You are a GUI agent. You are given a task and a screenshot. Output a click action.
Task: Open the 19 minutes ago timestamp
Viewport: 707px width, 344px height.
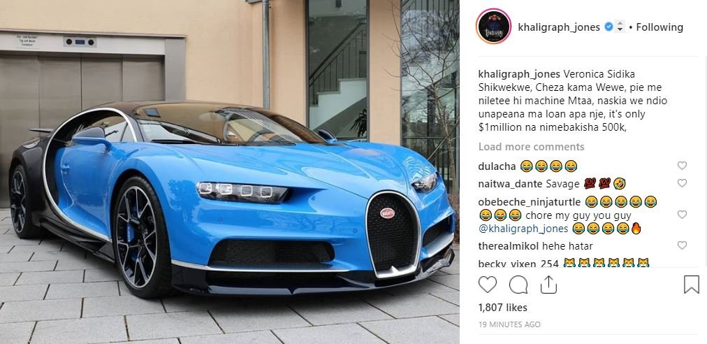click(x=509, y=324)
